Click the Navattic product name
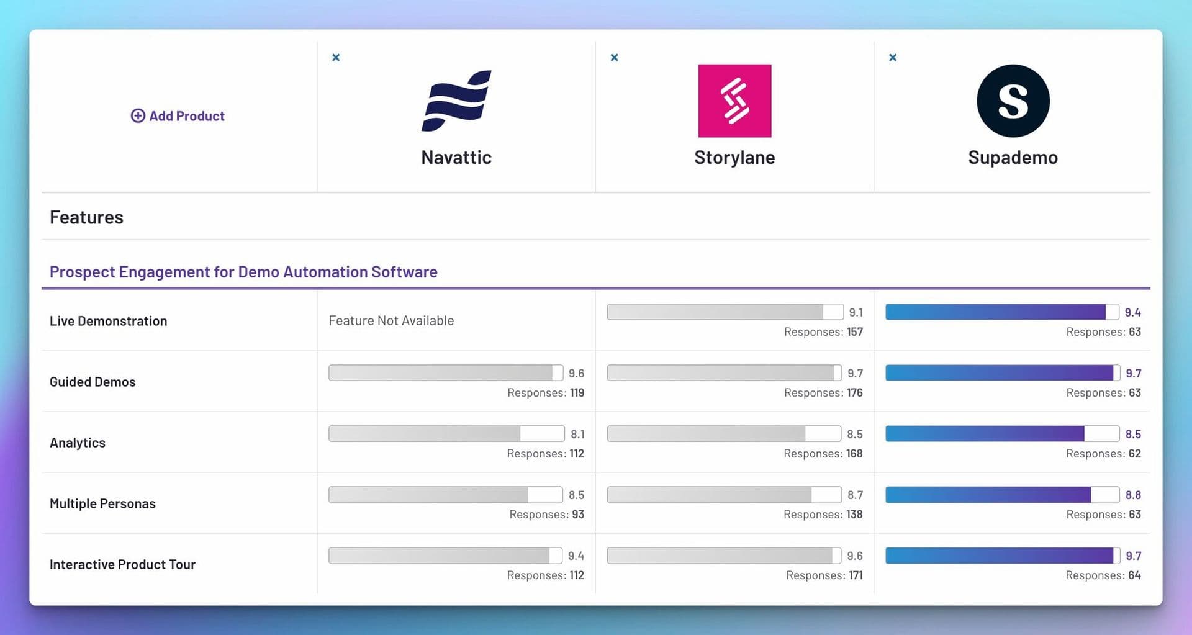This screenshot has height=635, width=1192. click(x=456, y=158)
